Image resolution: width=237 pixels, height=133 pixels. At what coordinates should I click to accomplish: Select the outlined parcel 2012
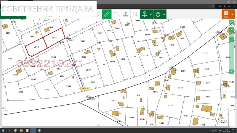36,47
